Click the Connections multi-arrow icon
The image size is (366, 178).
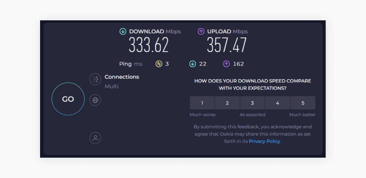coord(95,79)
